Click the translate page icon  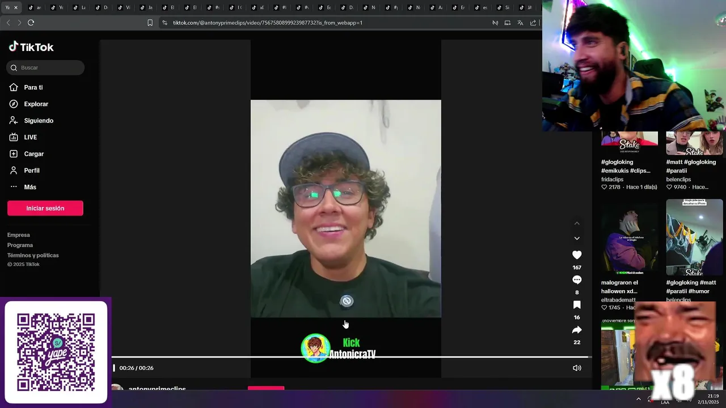click(x=520, y=23)
